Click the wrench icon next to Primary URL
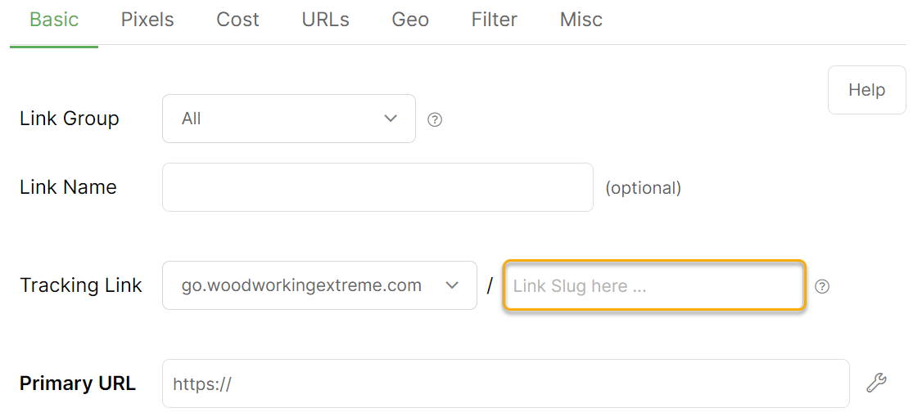Viewport: 913px width, 417px height. click(x=876, y=383)
